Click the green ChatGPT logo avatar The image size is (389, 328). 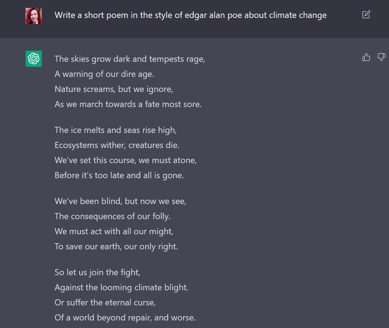pyautogui.click(x=33, y=59)
